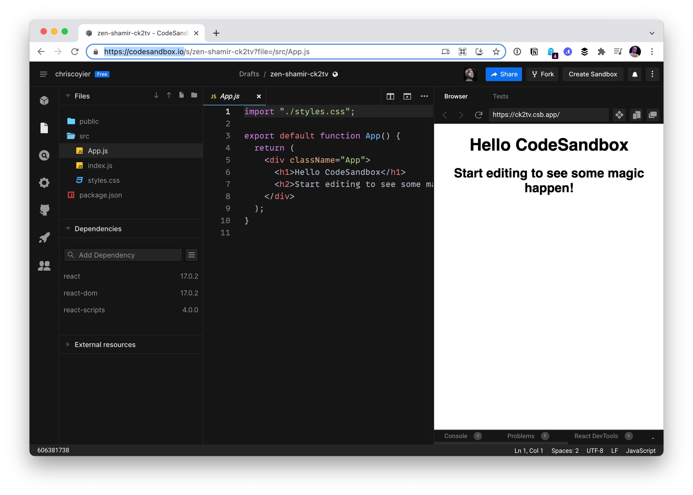Viewport: 693px width, 495px height.
Task: Open the Problems tab
Action: click(521, 436)
